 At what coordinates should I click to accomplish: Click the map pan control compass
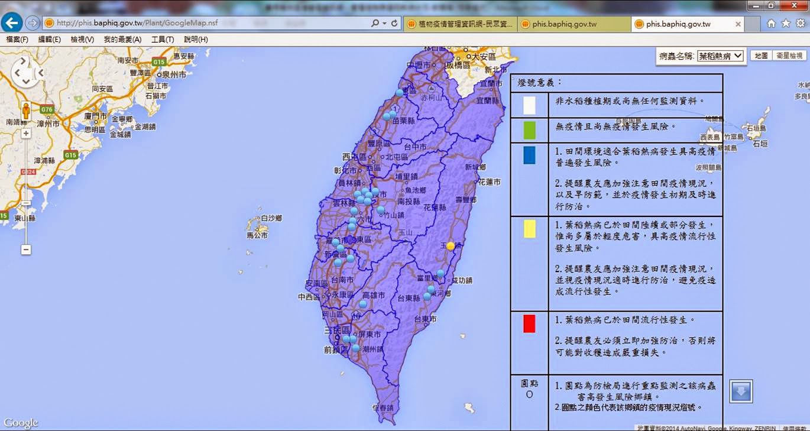(25, 72)
